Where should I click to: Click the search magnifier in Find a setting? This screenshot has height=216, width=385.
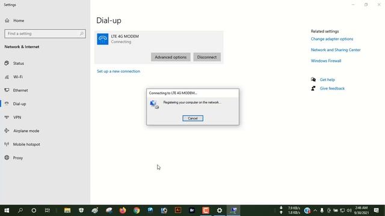pyautogui.click(x=82, y=34)
